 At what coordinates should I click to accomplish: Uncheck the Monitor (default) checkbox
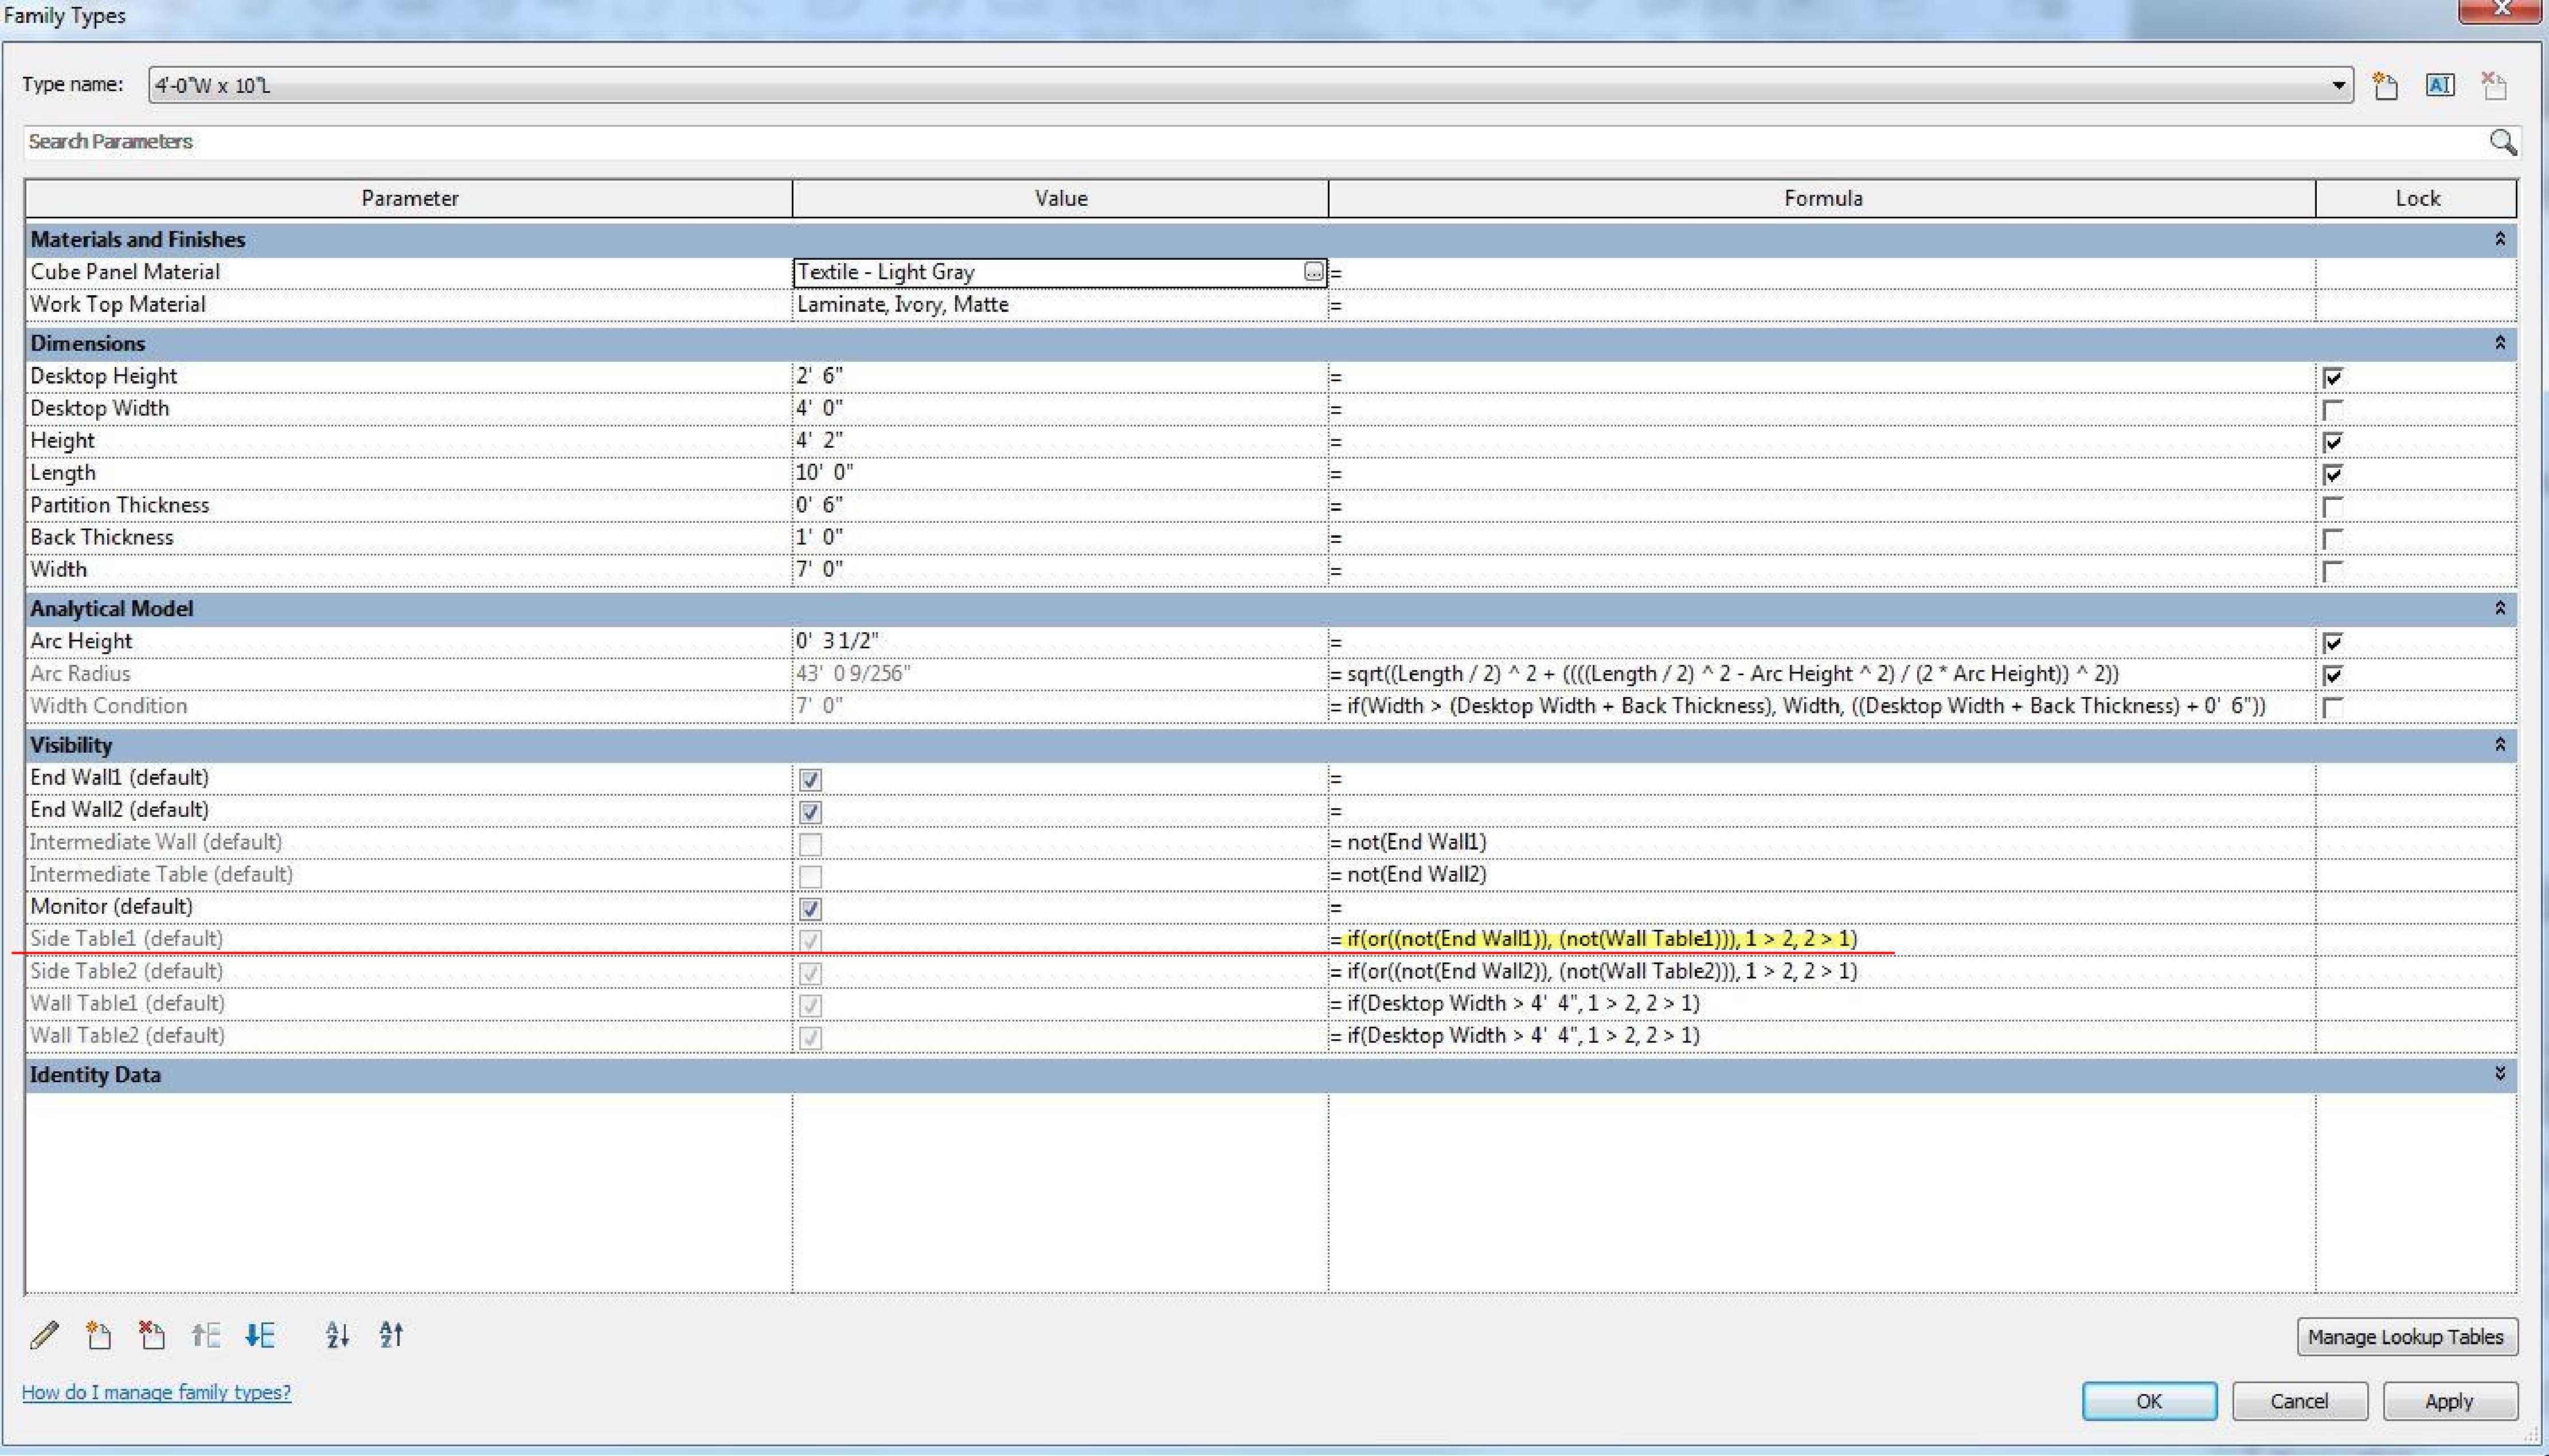click(810, 908)
